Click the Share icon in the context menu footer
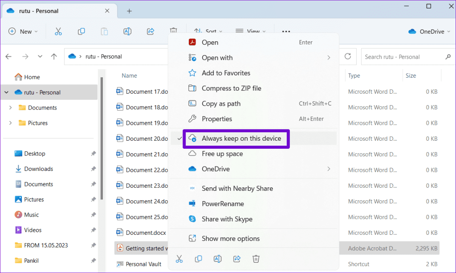 pyautogui.click(x=236, y=259)
